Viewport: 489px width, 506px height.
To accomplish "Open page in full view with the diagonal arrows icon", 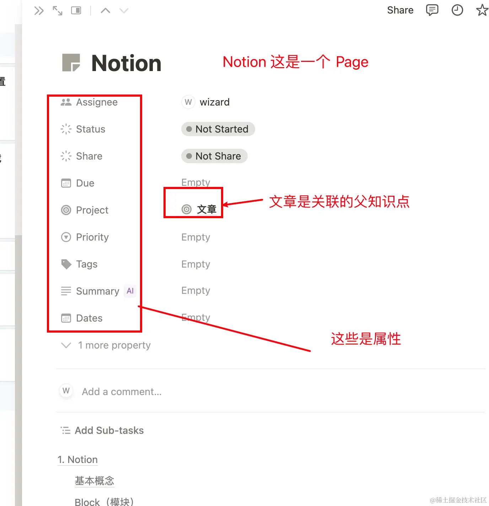I will pyautogui.click(x=57, y=11).
